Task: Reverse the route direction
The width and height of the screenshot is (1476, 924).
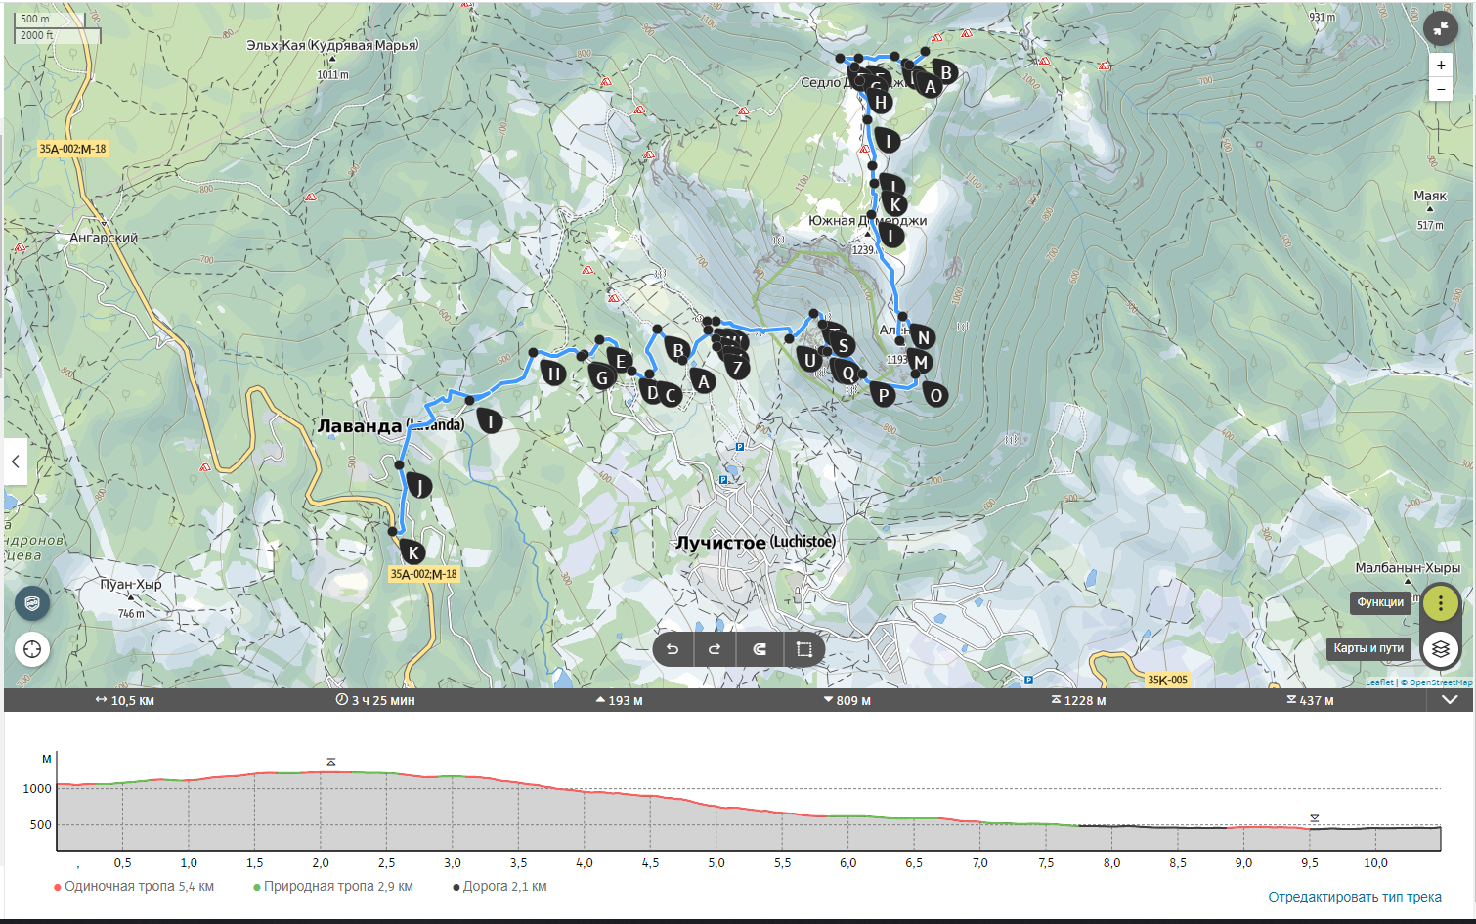Action: [760, 649]
